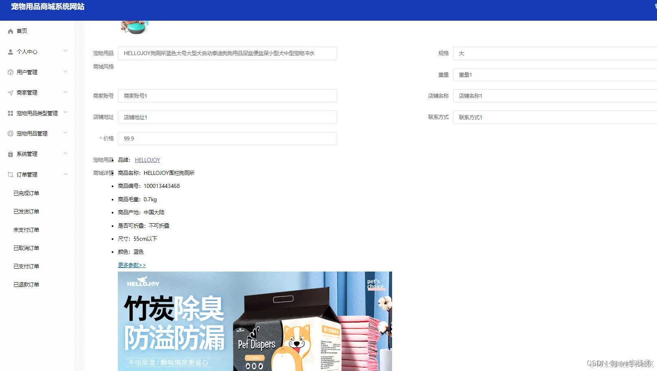Collapse the 订单管理 submenu chevron
Screen dimensions: 657x371
click(x=65, y=174)
